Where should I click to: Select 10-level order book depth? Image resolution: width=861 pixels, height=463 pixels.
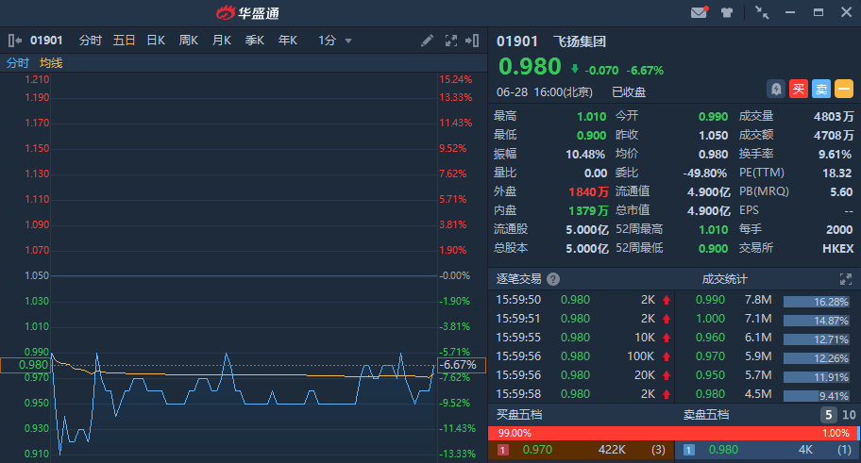(x=849, y=415)
